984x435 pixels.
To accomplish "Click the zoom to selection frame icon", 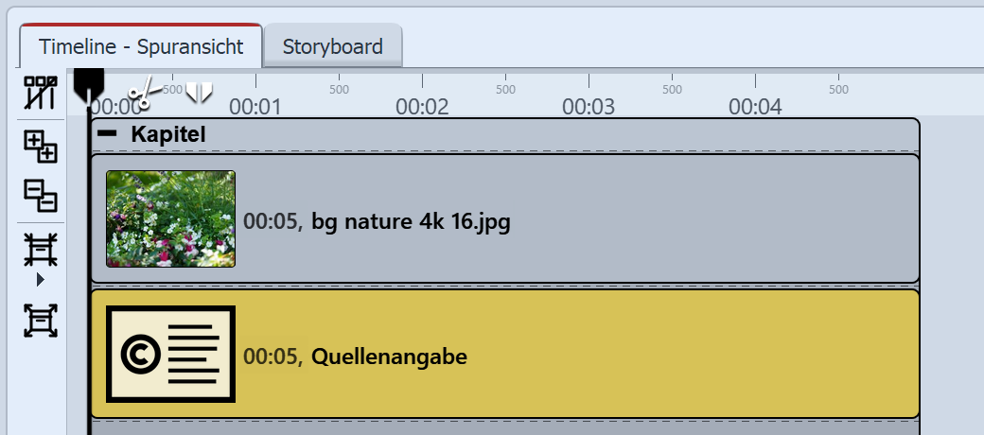I will tap(41, 250).
